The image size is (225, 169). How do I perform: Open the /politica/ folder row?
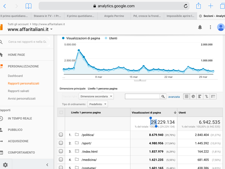pos(88,135)
